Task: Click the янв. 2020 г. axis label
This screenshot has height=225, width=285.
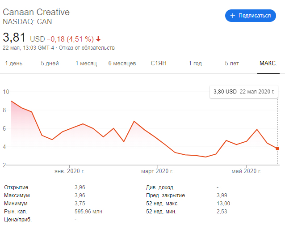Action: (69, 171)
